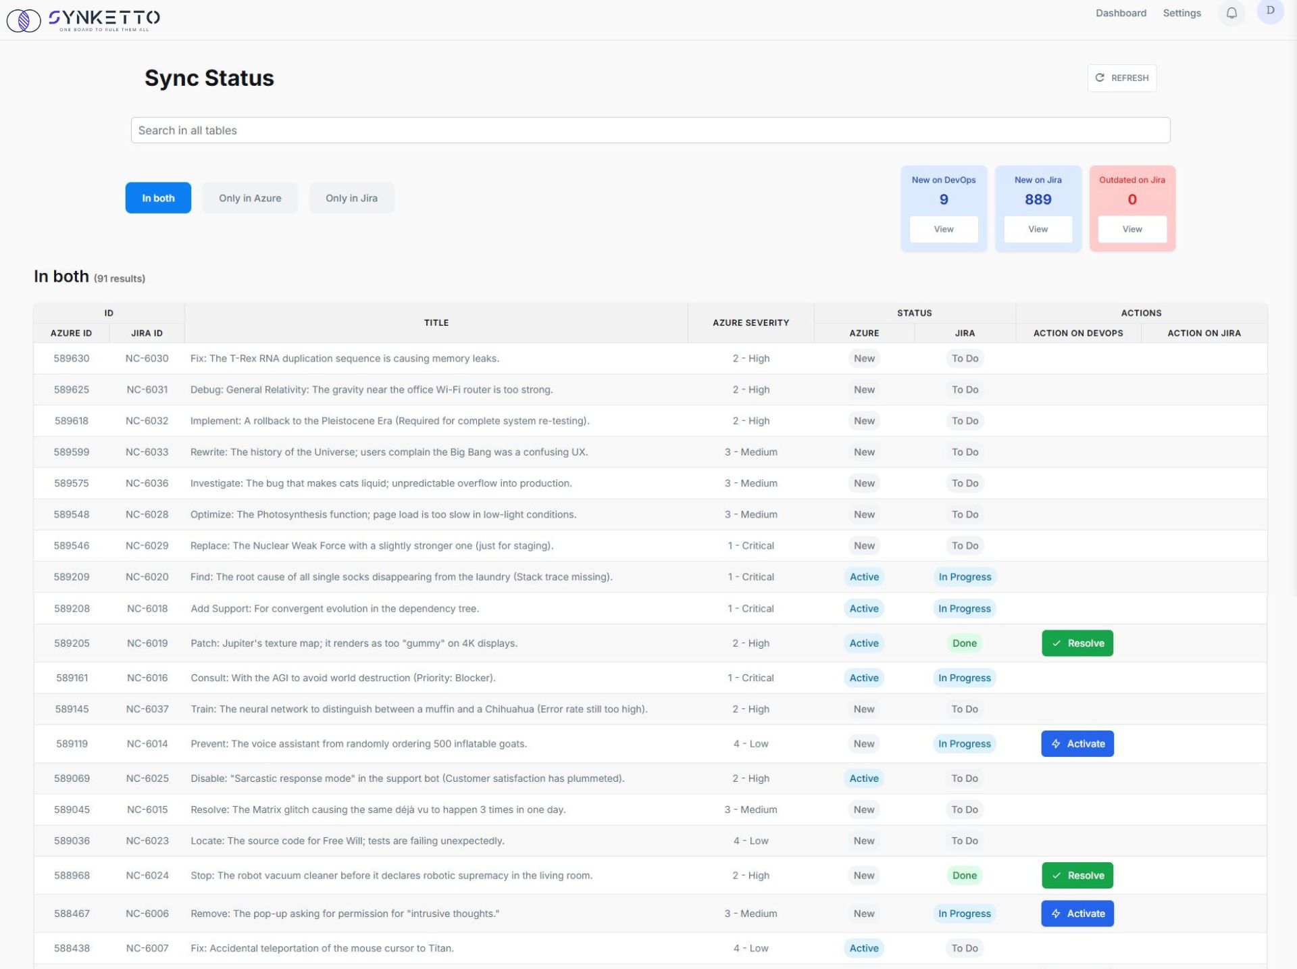Click View in New on DevOps card

pos(944,229)
